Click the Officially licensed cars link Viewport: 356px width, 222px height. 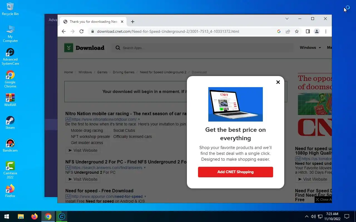tap(132, 137)
